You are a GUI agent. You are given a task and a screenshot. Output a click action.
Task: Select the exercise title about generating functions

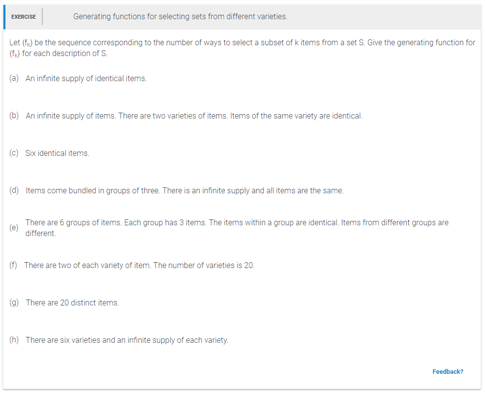tap(180, 17)
